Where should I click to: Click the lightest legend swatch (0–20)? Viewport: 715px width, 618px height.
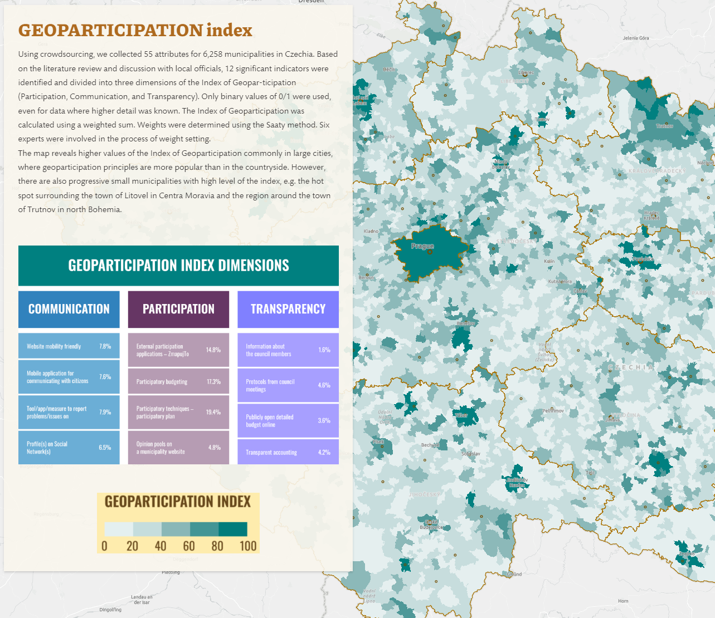(119, 529)
